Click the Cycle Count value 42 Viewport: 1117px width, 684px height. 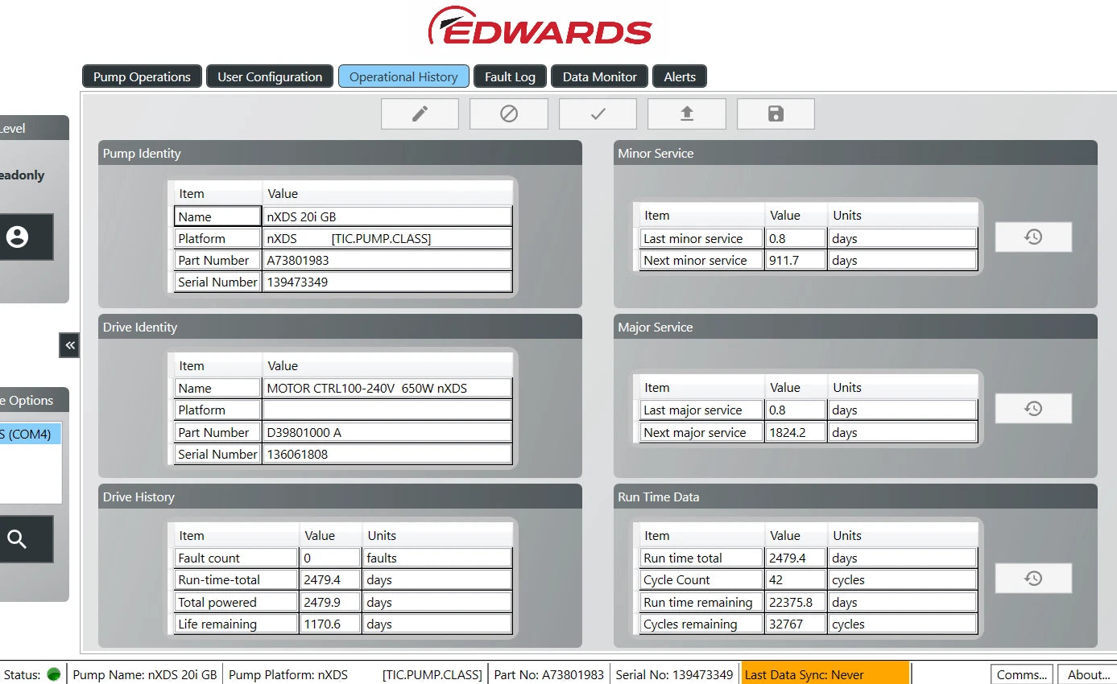coord(796,579)
